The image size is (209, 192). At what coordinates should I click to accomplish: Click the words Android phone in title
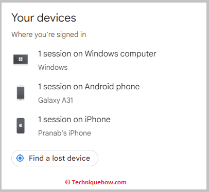point(112,87)
